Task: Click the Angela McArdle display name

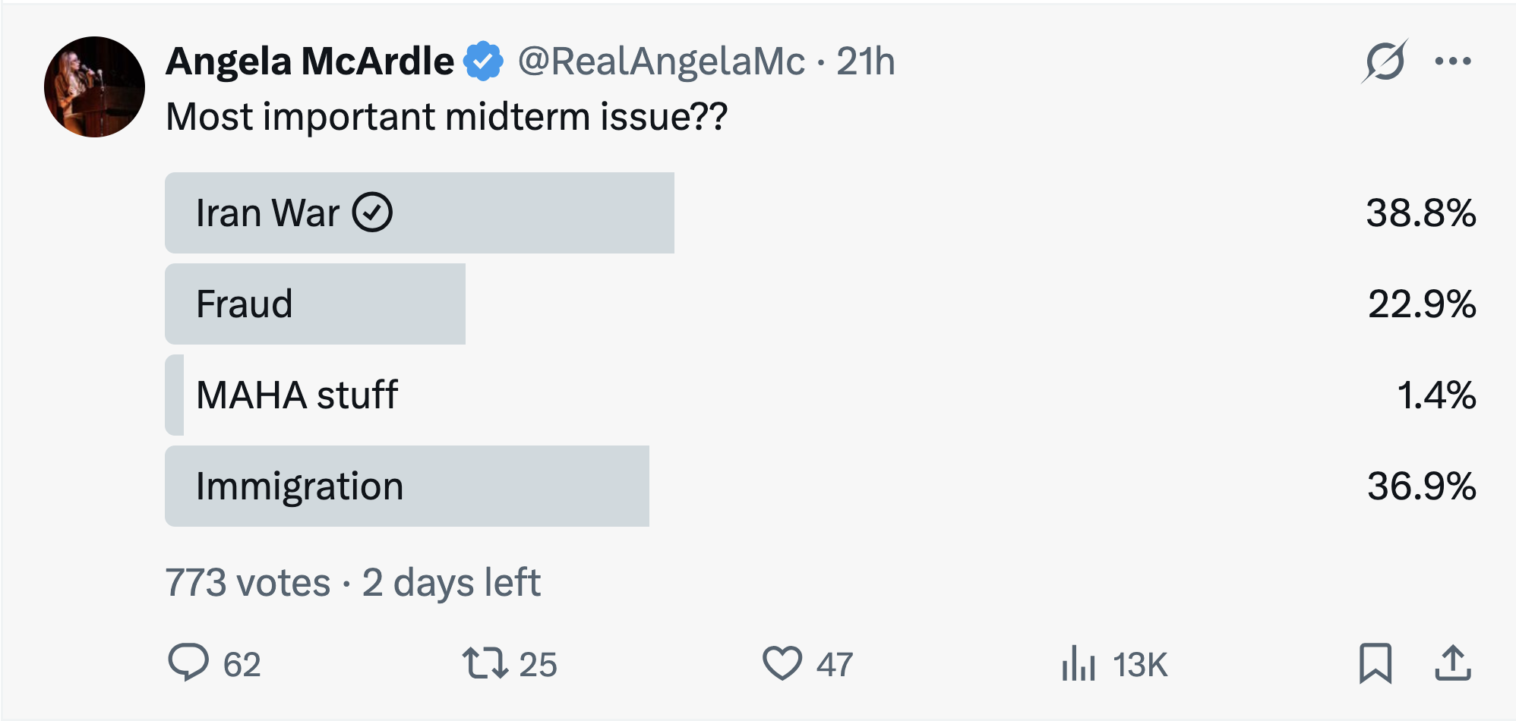Action: [310, 61]
